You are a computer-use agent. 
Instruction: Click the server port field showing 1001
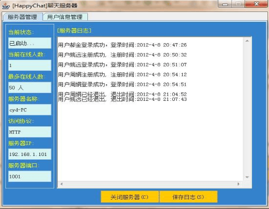30,176
